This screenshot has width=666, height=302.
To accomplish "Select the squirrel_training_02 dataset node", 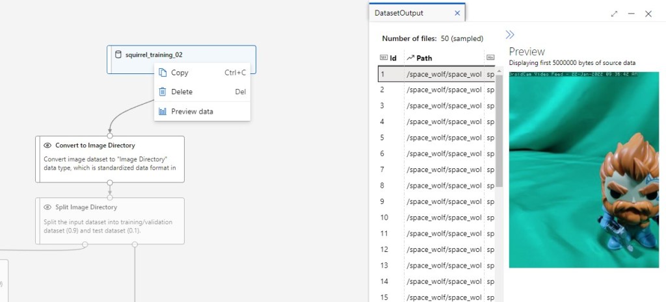I will click(x=181, y=59).
